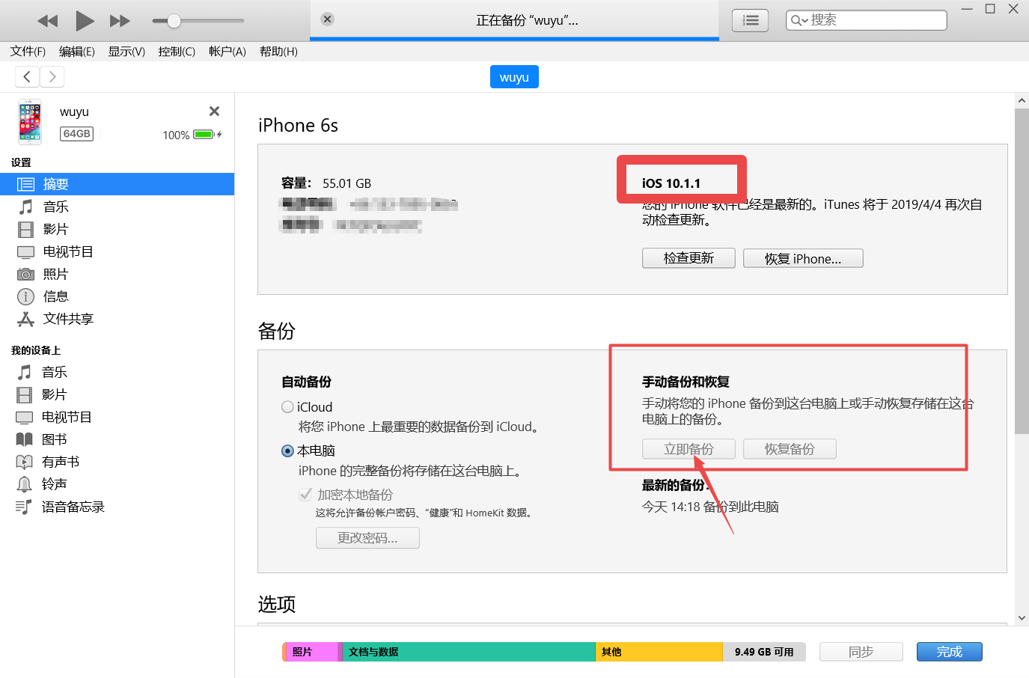1029x678 pixels.
Task: Click the 今天 14:18 latest backup text
Action: [710, 507]
